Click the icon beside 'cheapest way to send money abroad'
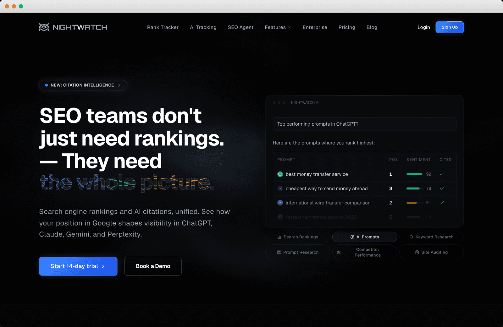This screenshot has width=503, height=327. tap(280, 188)
